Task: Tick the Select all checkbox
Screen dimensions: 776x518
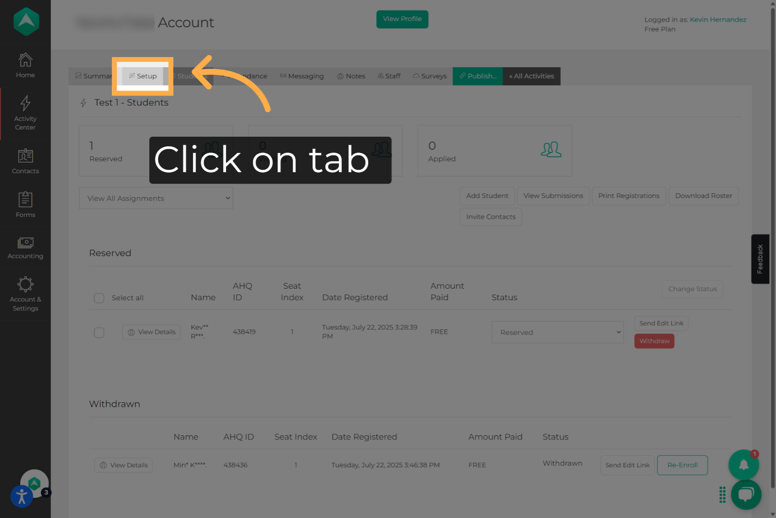Action: pos(99,298)
